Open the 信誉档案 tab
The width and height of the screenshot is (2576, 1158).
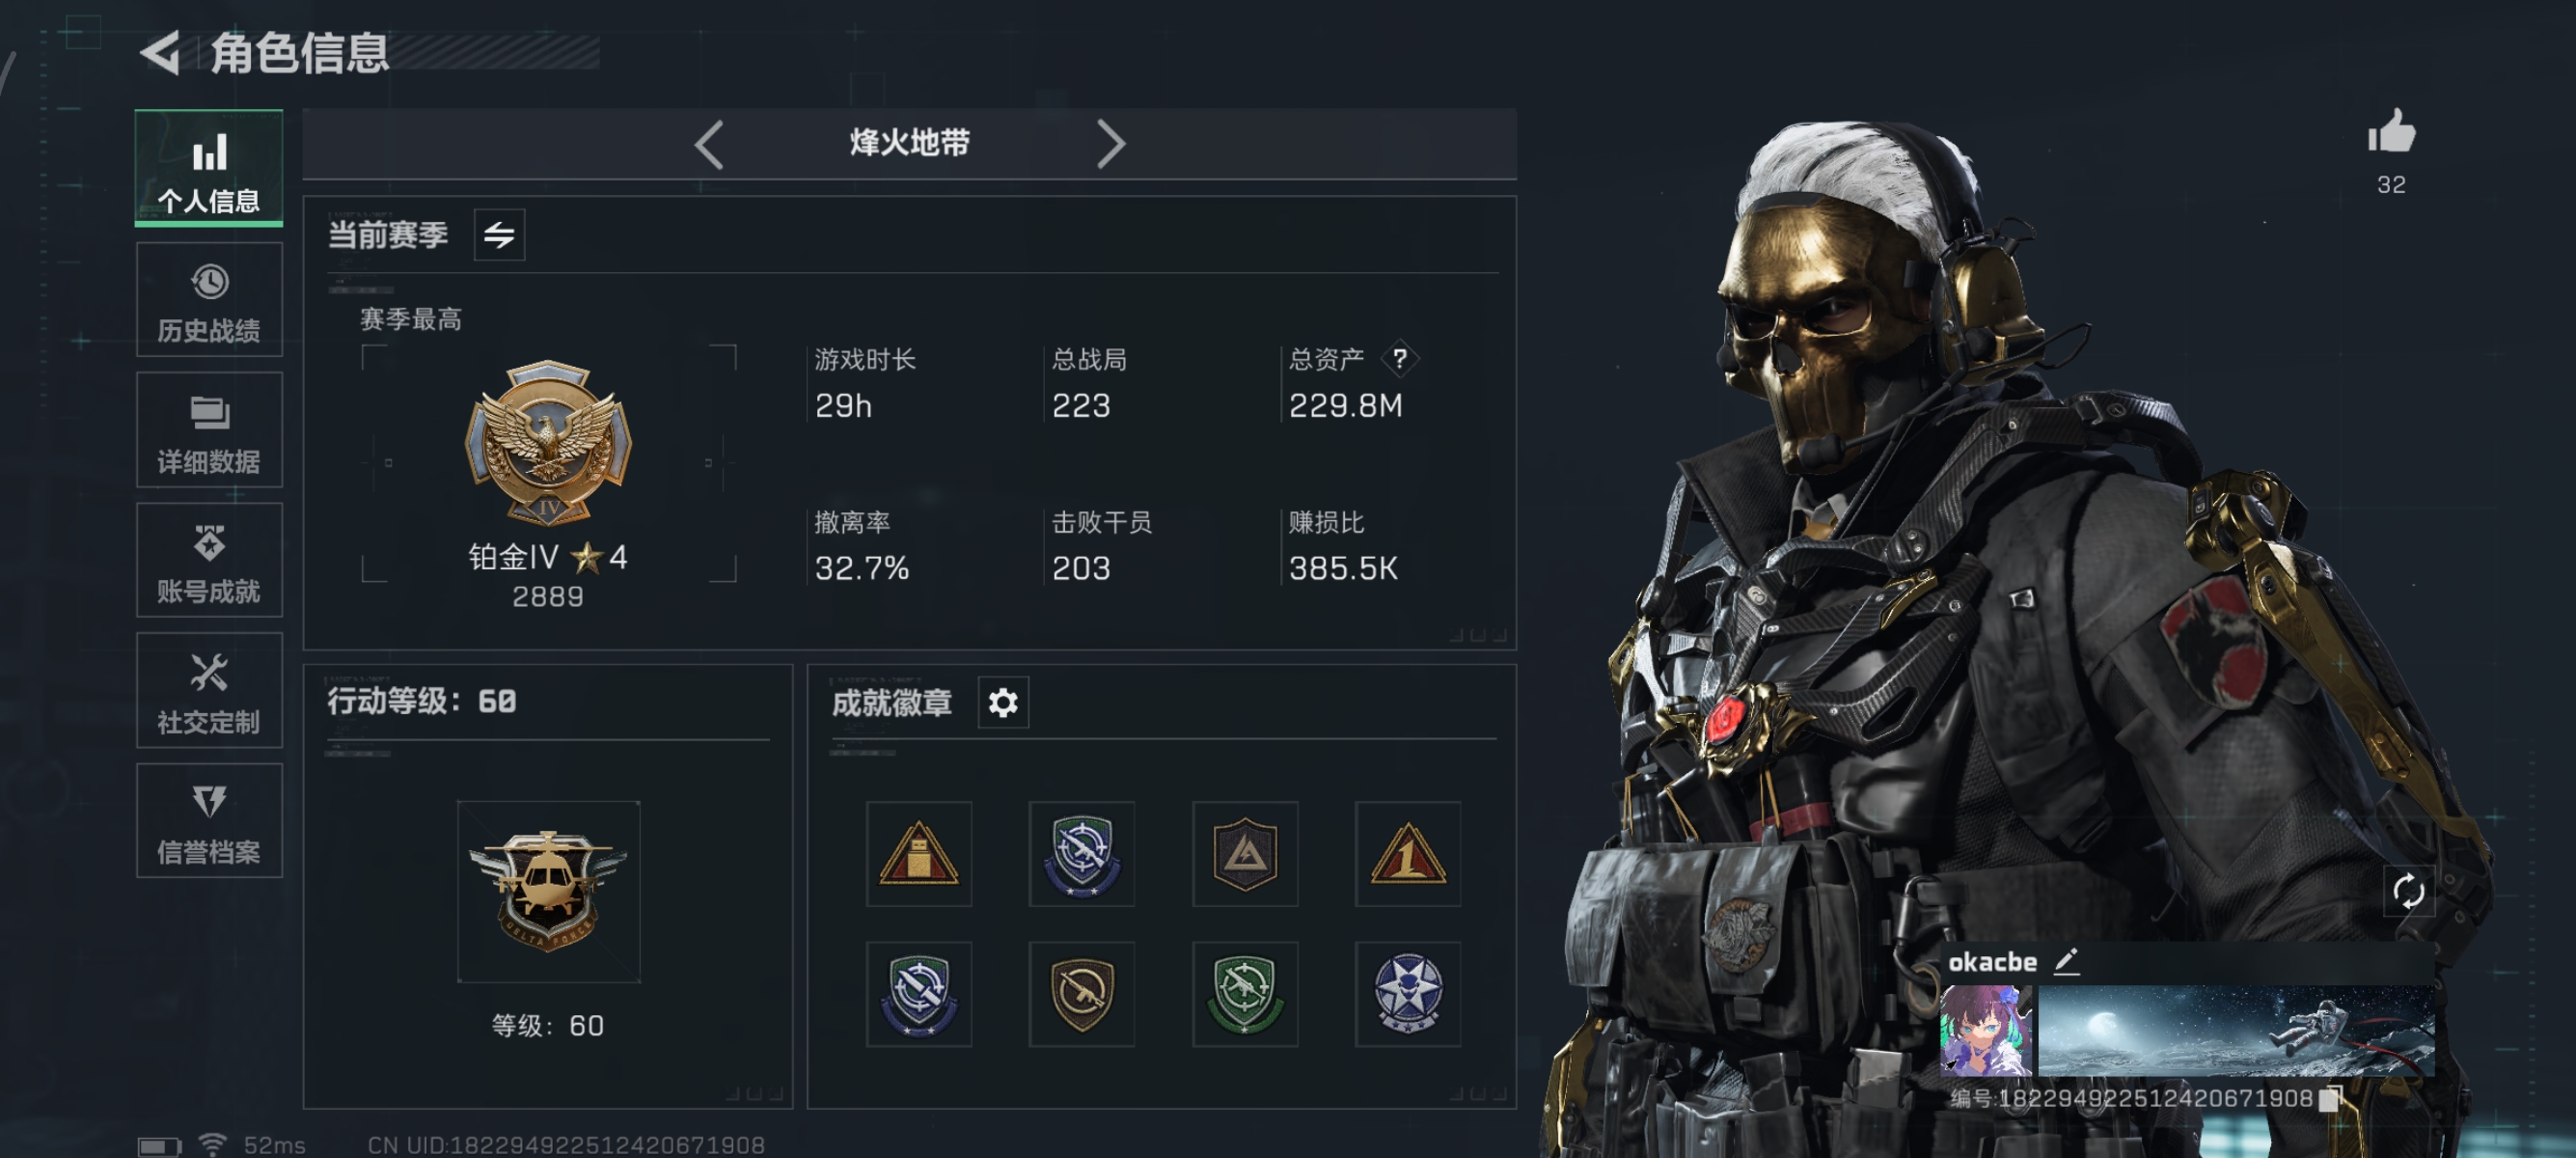click(209, 821)
